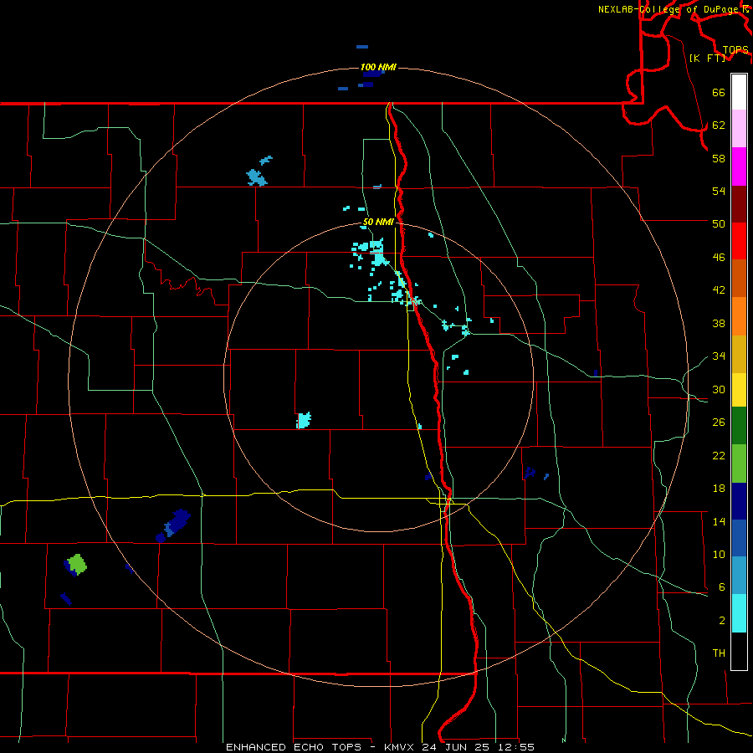
Task: Click the "14" legend value
Action: pyautogui.click(x=719, y=521)
